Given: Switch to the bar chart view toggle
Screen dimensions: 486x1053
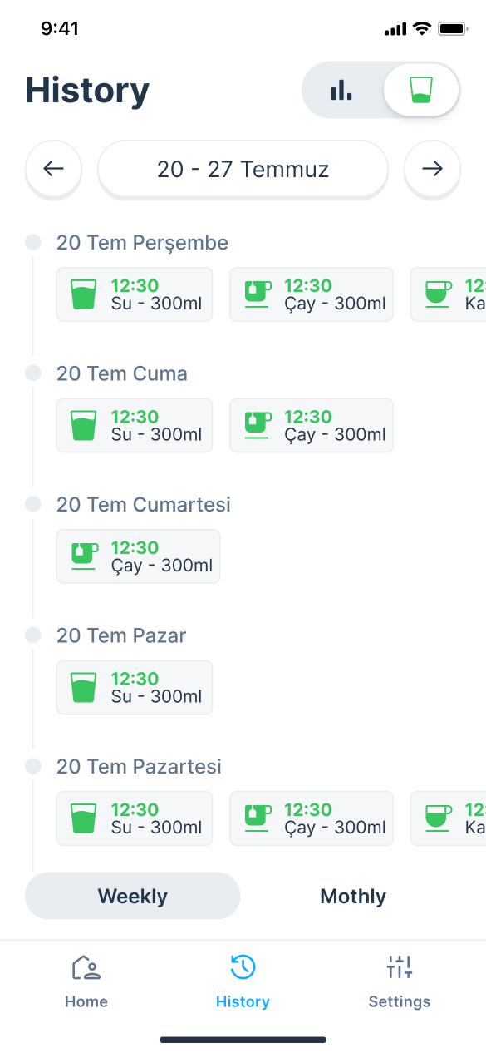Looking at the screenshot, I should (x=341, y=90).
